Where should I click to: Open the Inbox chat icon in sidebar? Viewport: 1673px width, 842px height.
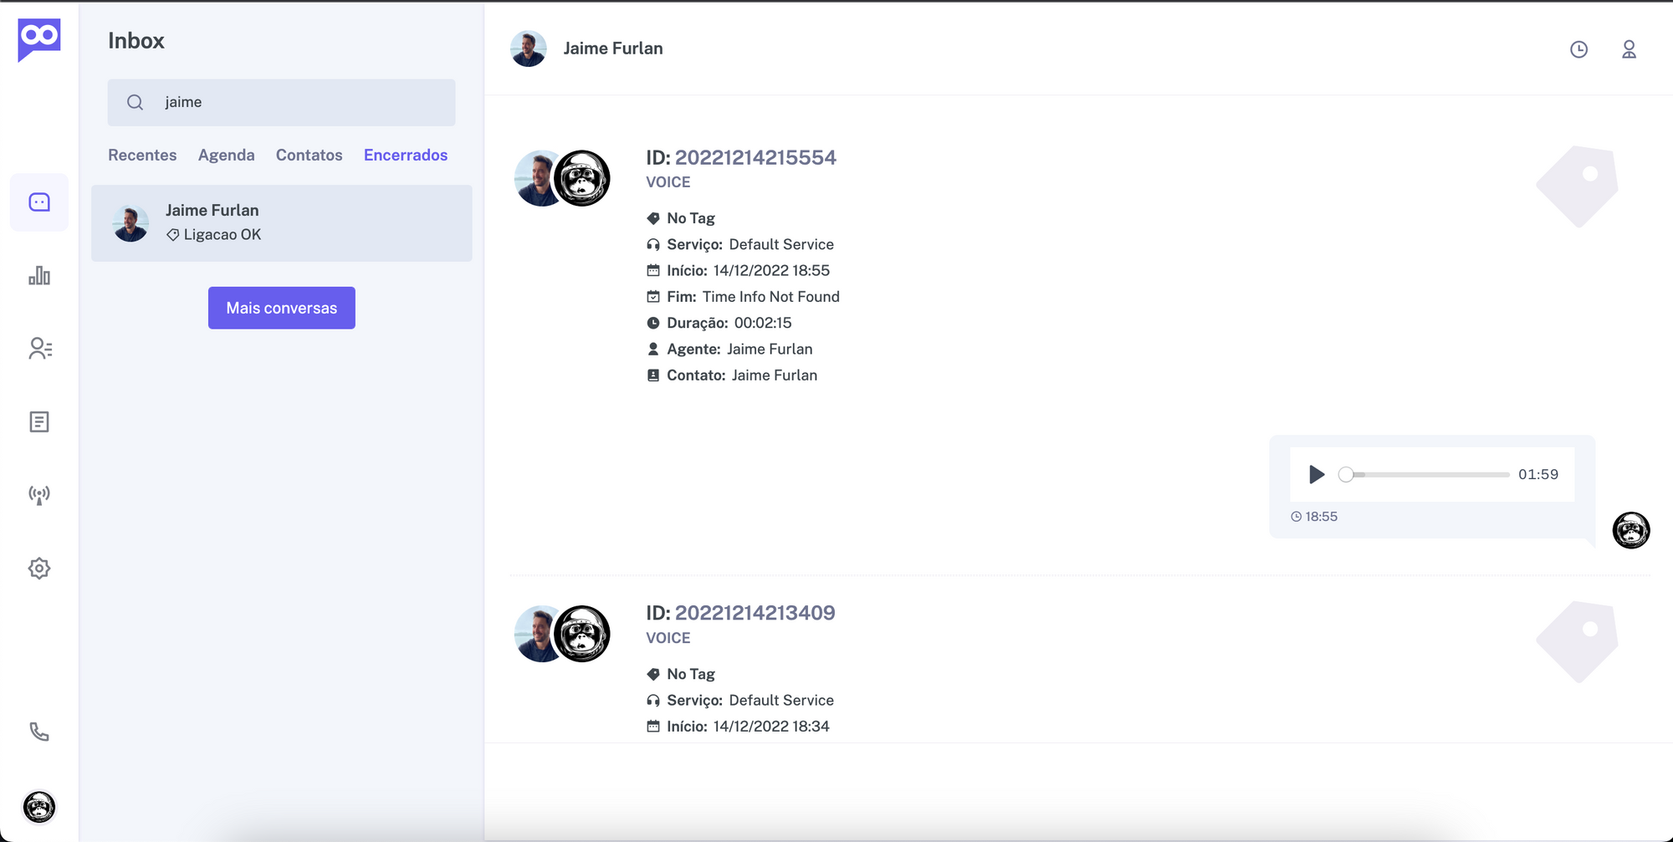(39, 202)
